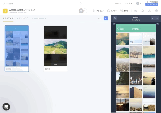Click the left layer handle icon above the preview
This screenshot has height=113, width=161.
point(114,24)
